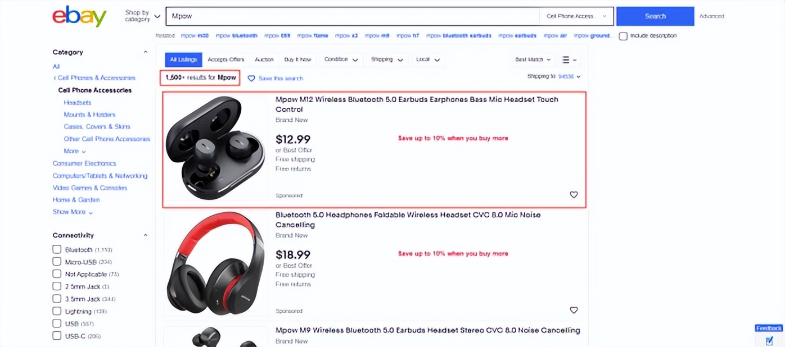Collapse the Category section chevron
Image resolution: width=785 pixels, height=347 pixels.
tap(146, 52)
